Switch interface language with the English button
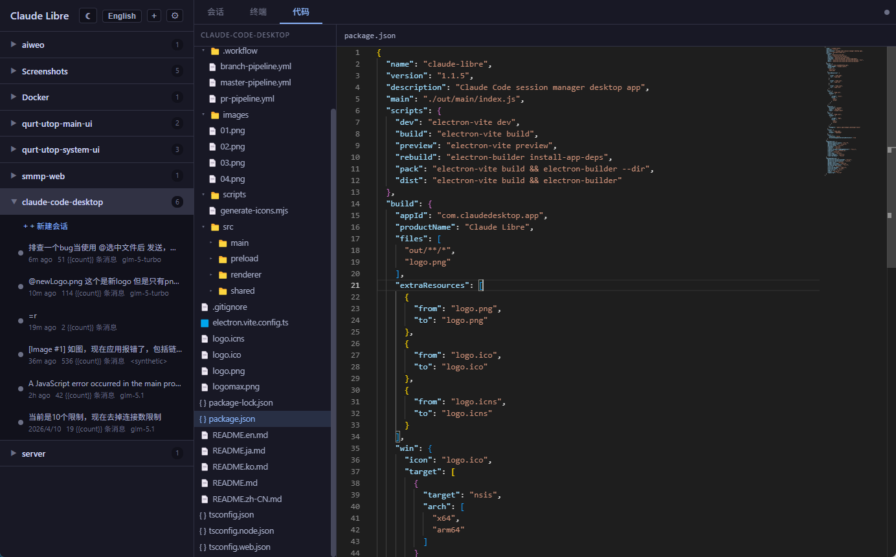 click(122, 16)
